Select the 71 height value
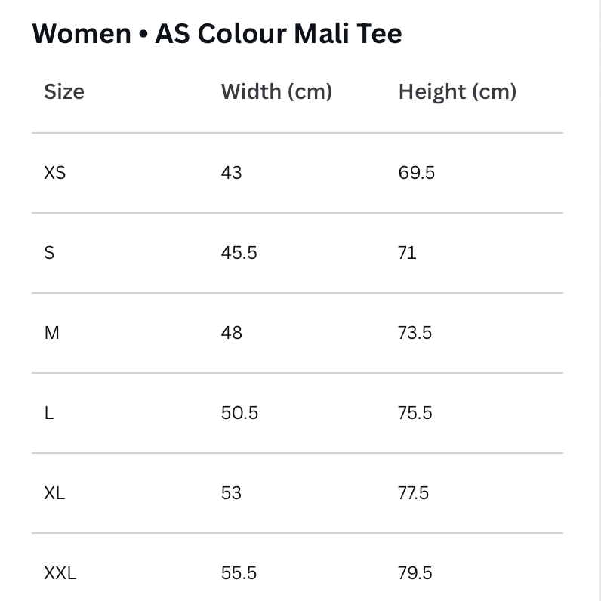 [x=407, y=253]
